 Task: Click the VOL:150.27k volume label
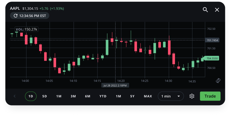pos(26,29)
